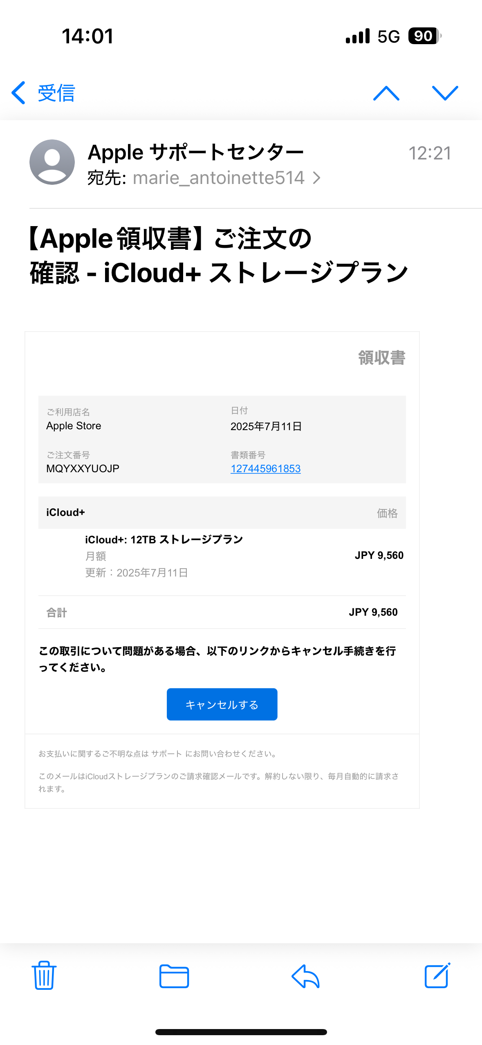Open the move-to-folder icon
Viewport: 482px width, 1045px height.
(174, 976)
